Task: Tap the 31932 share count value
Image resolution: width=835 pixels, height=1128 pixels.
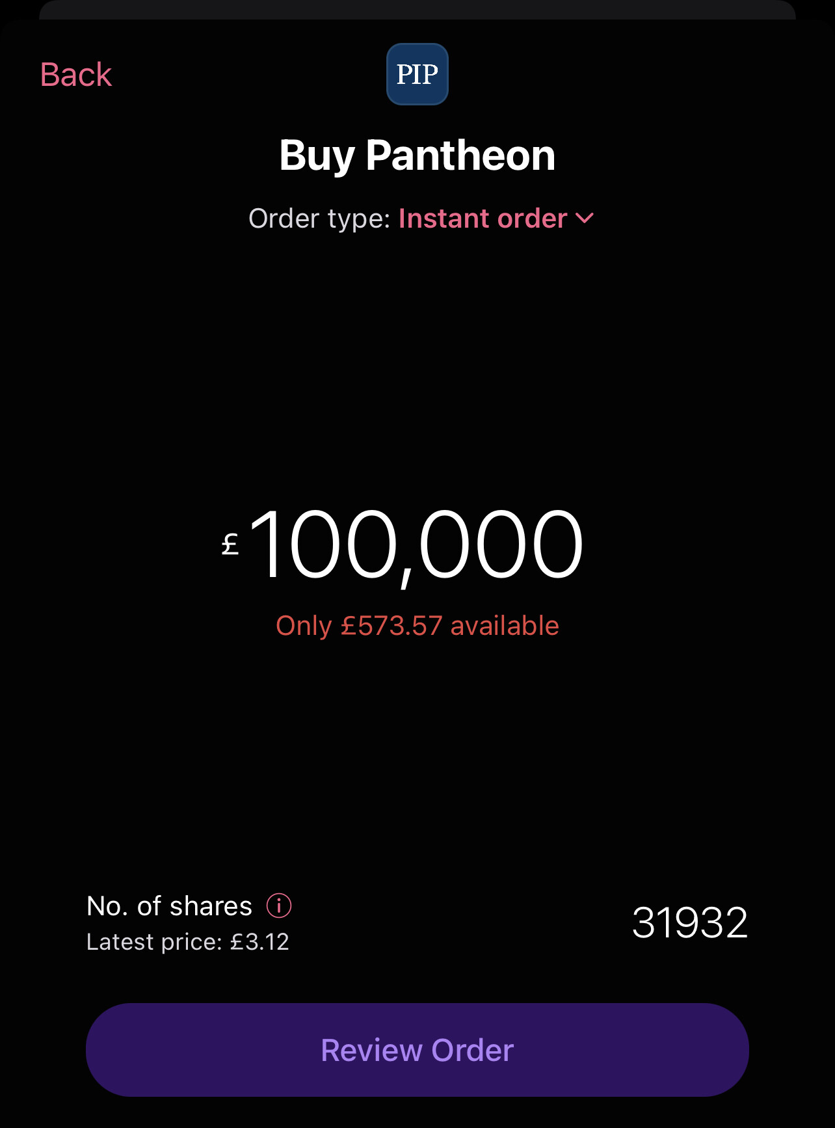Action: 690,922
